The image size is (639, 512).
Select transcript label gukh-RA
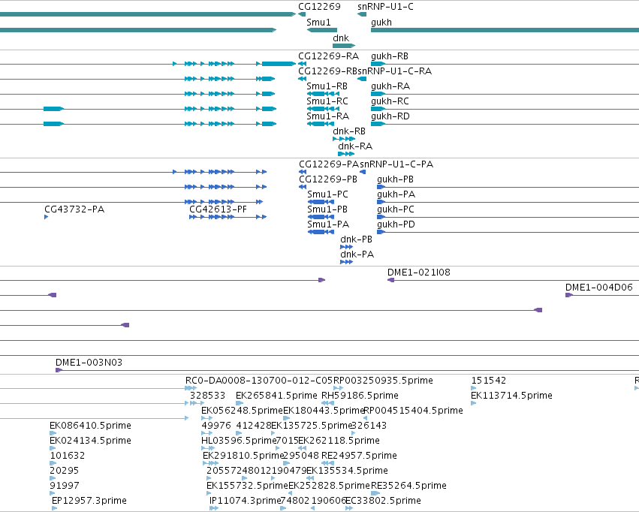pos(390,86)
